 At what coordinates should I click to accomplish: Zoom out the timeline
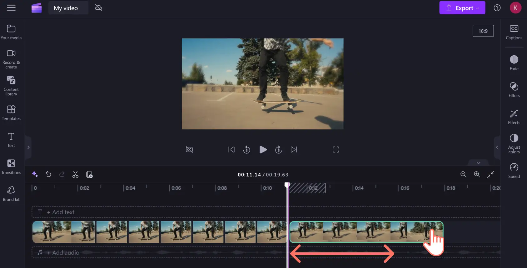(x=463, y=174)
